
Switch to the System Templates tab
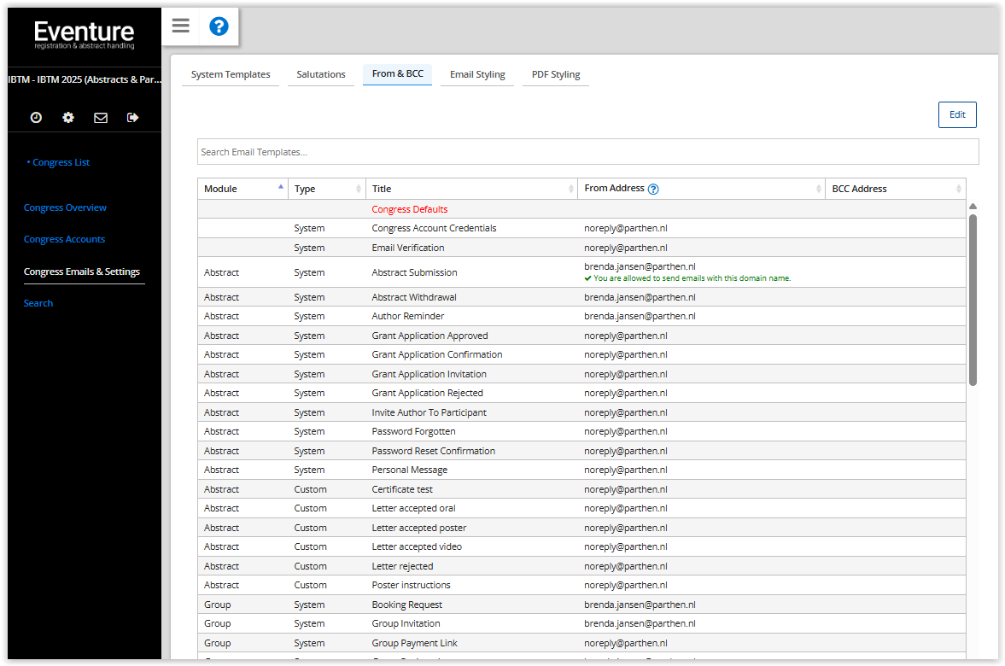231,74
